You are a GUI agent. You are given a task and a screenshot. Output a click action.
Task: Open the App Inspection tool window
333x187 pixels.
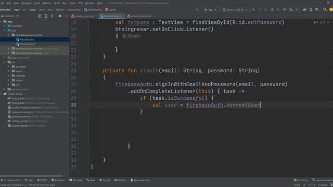(x=140, y=180)
